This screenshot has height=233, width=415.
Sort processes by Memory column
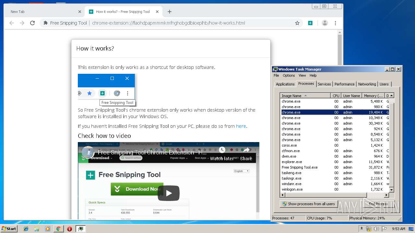point(373,96)
